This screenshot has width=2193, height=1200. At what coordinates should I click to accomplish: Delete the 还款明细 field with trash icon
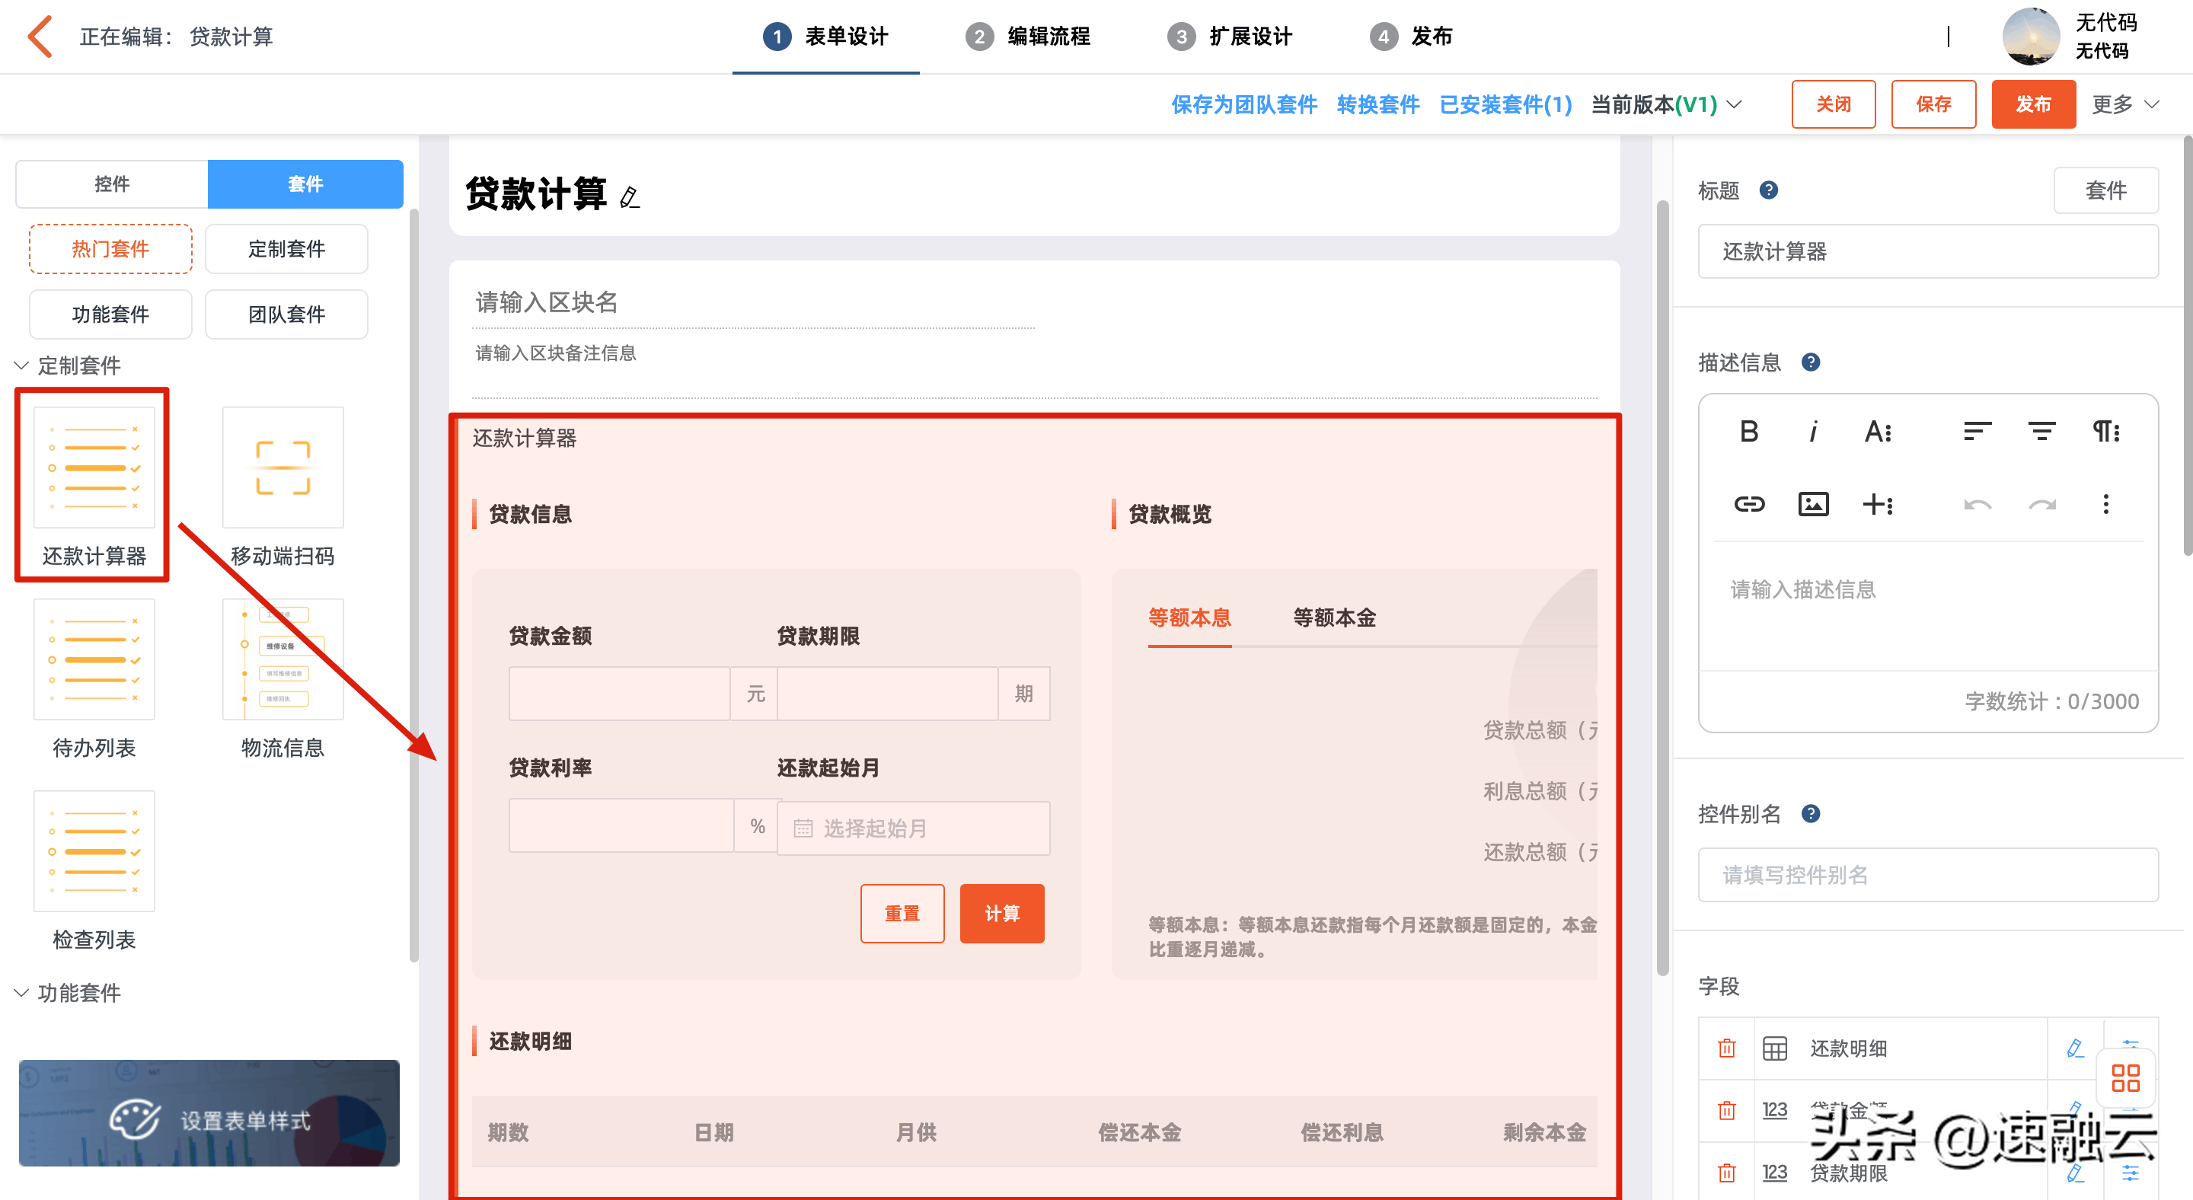[1726, 1048]
